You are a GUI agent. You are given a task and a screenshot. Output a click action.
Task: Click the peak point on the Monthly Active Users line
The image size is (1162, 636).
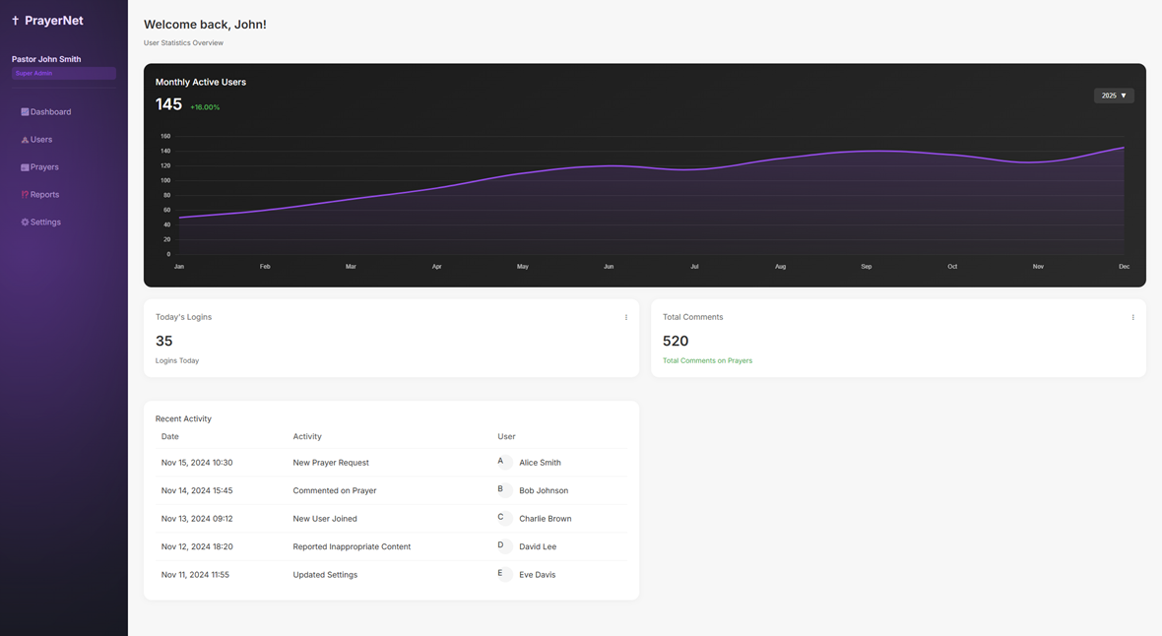tap(1122, 147)
